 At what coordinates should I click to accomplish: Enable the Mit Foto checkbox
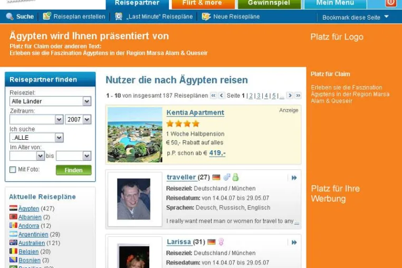tap(13, 169)
